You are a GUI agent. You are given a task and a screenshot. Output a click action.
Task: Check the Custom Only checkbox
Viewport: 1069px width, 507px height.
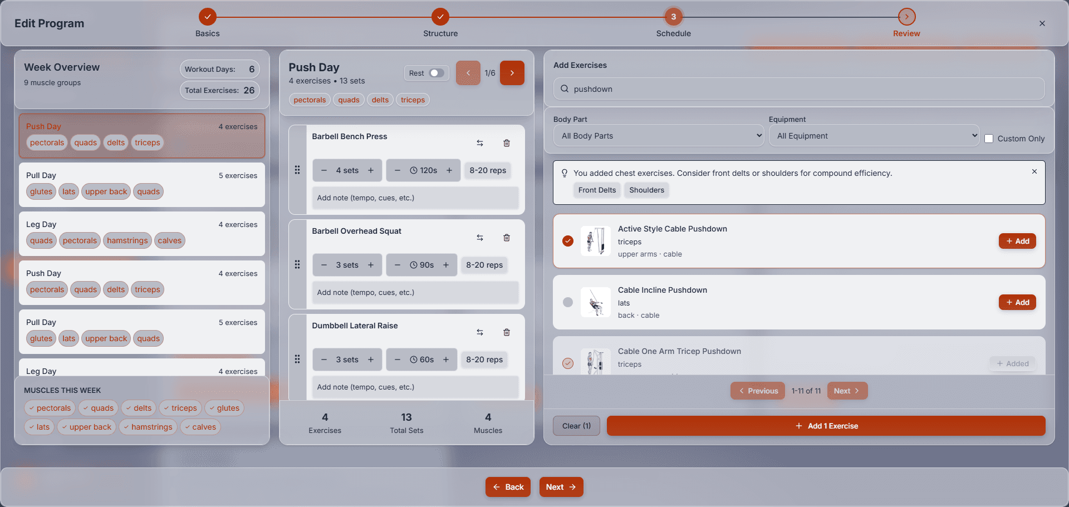coord(989,139)
